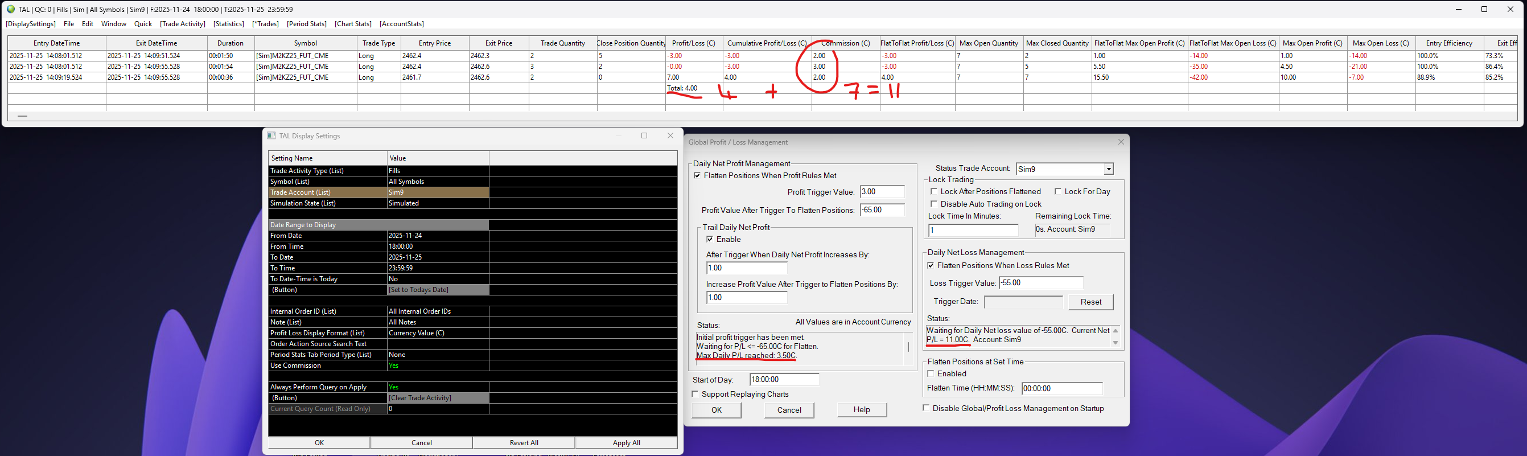Click OK in the TAL Display Settings window

(x=319, y=443)
